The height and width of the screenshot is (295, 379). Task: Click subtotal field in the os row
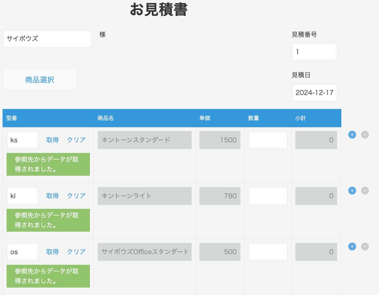tap(316, 252)
